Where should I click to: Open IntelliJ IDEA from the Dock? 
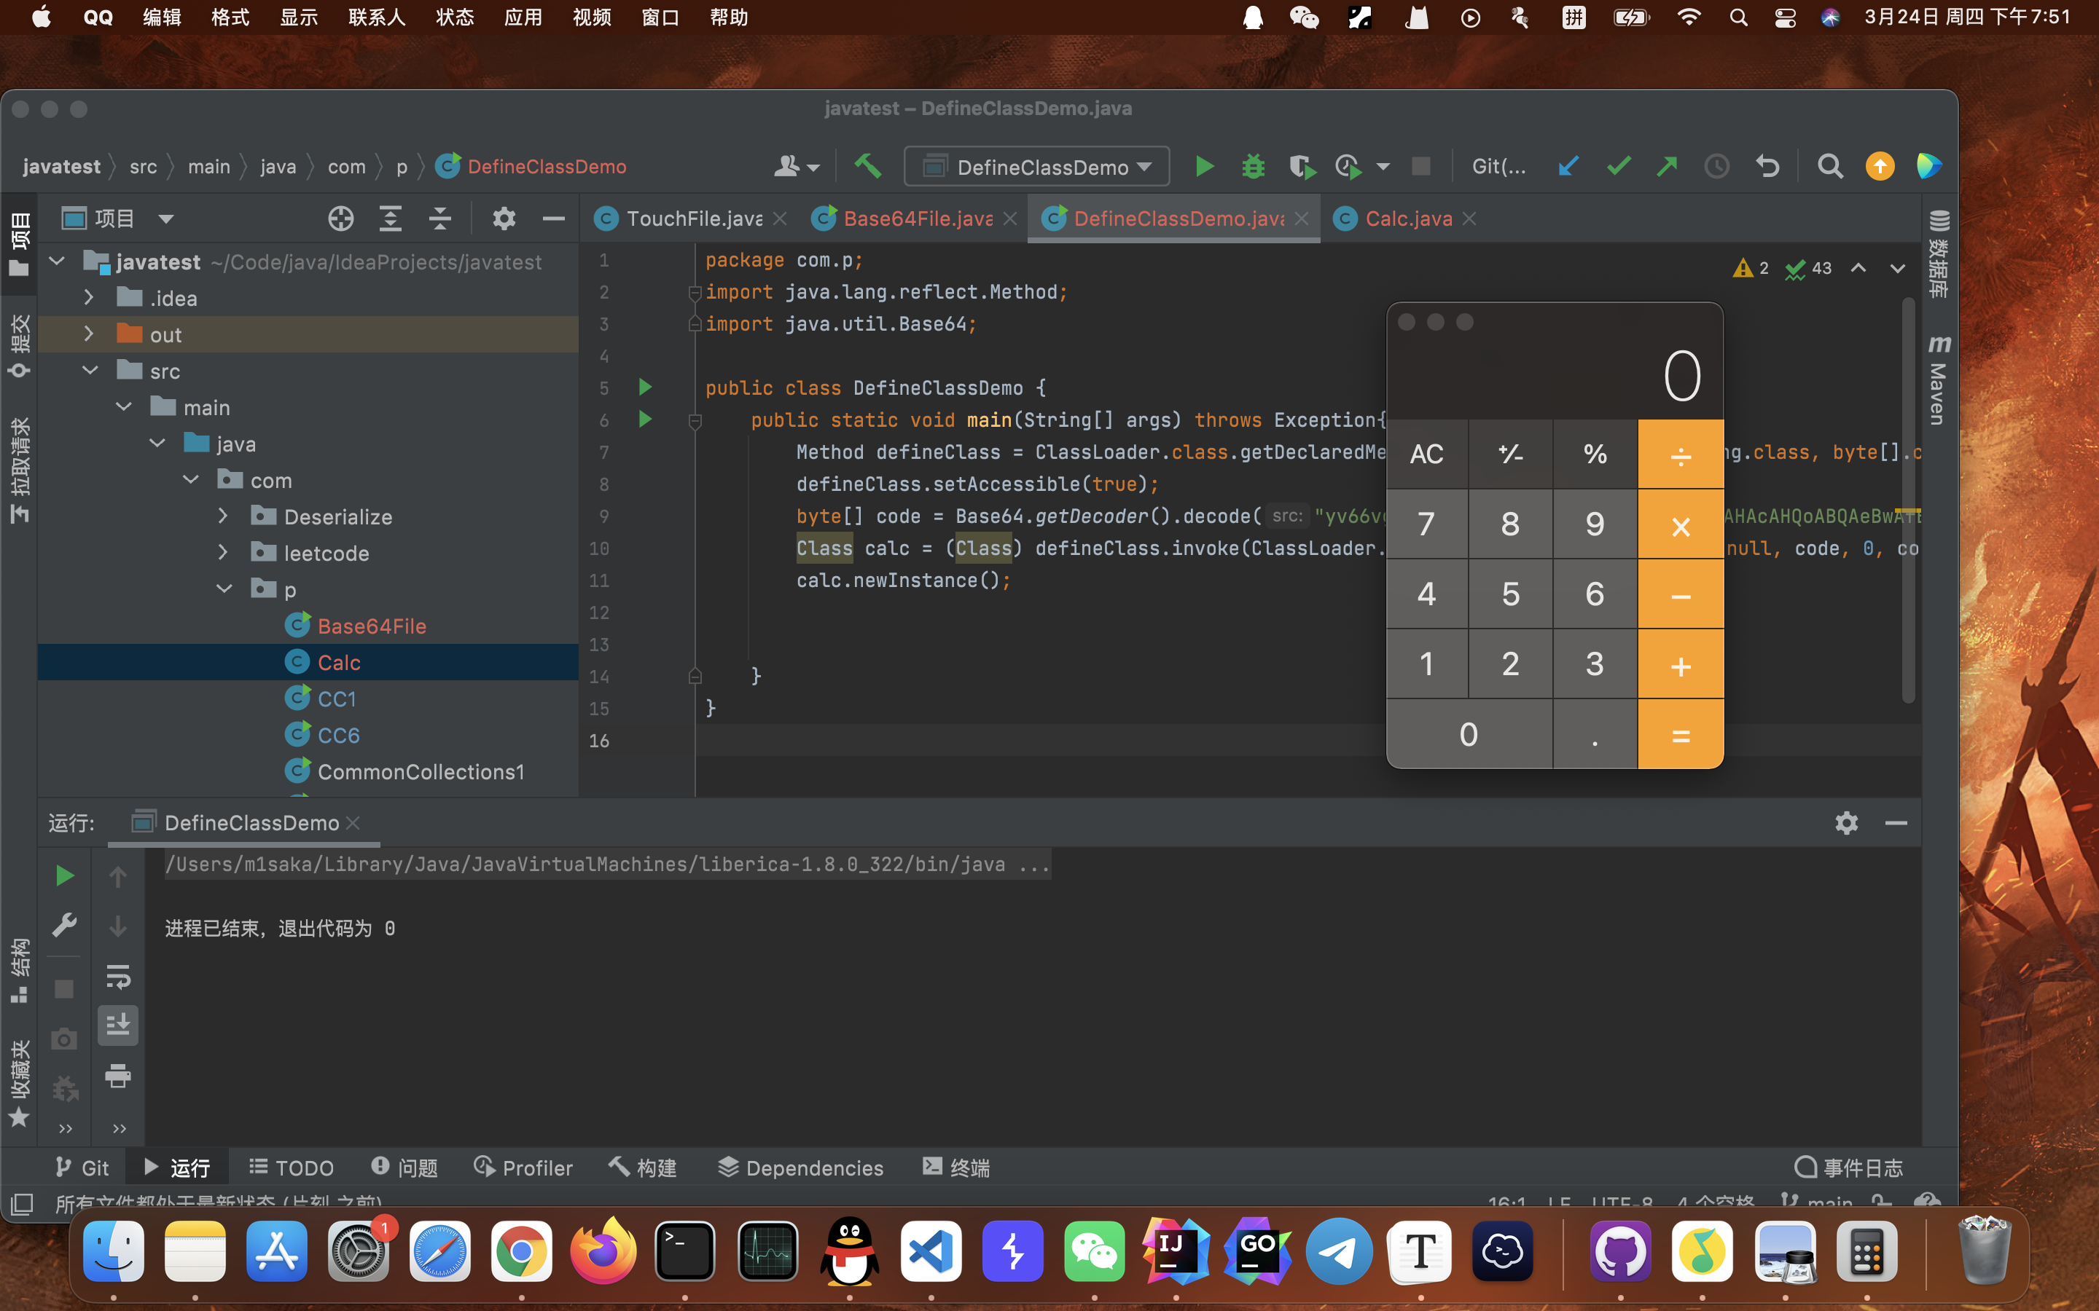[x=1176, y=1251]
